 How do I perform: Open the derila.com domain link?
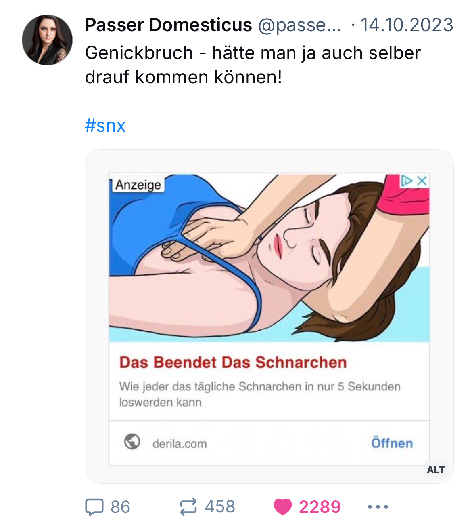180,444
